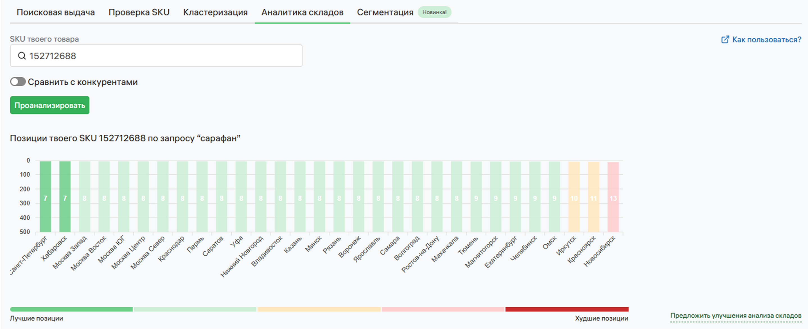Switch to Проверка SKU tab
This screenshot has height=329, width=808.
[x=139, y=12]
